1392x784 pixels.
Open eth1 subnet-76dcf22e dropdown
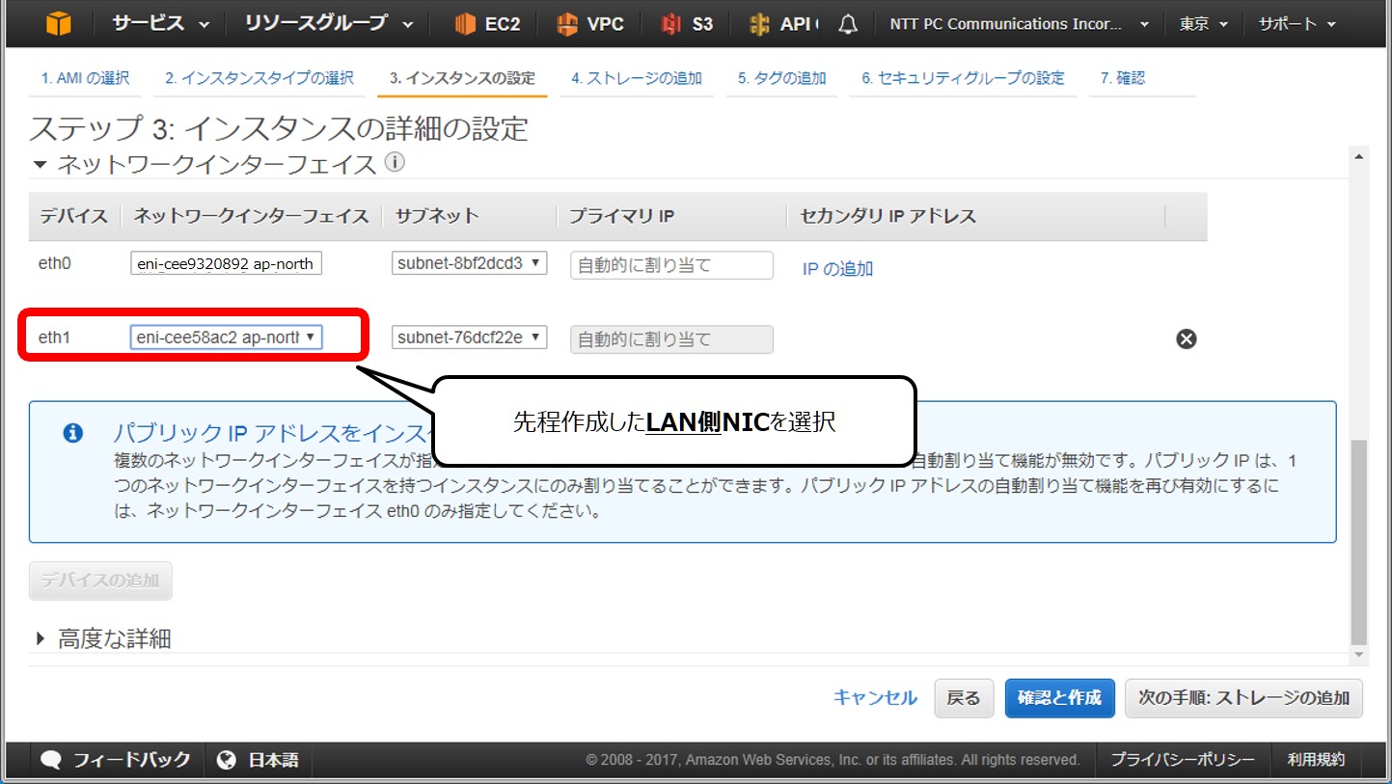469,338
